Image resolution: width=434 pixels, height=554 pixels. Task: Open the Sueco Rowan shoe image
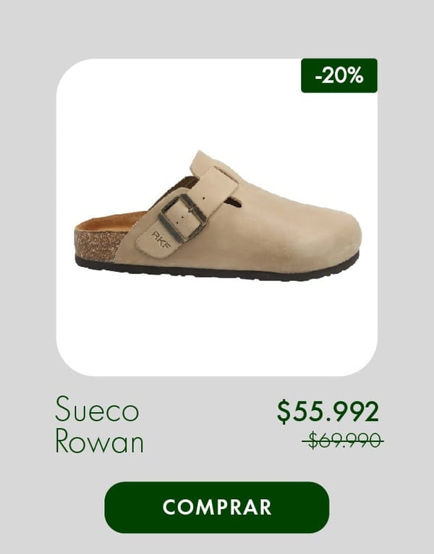click(218, 216)
